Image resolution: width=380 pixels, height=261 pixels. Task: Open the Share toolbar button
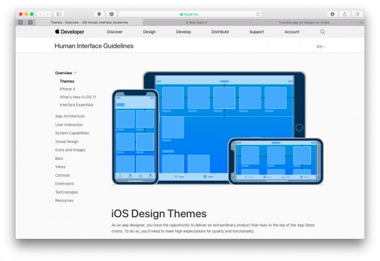(x=345, y=14)
